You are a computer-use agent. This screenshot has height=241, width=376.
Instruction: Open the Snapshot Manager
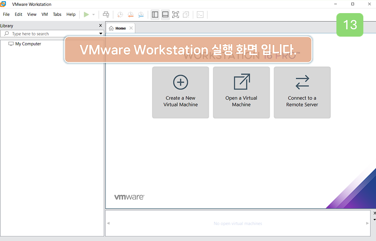pyautogui.click(x=140, y=14)
